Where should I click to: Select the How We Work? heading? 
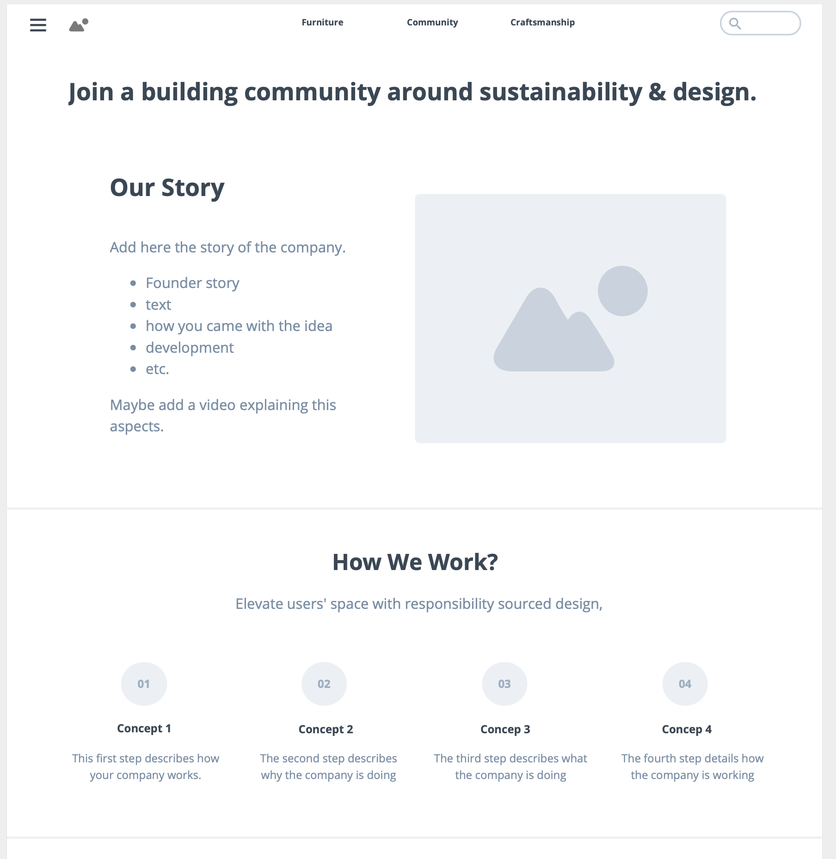pos(415,562)
